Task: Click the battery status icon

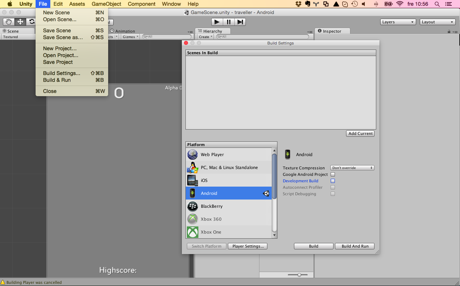Action: (388, 4)
